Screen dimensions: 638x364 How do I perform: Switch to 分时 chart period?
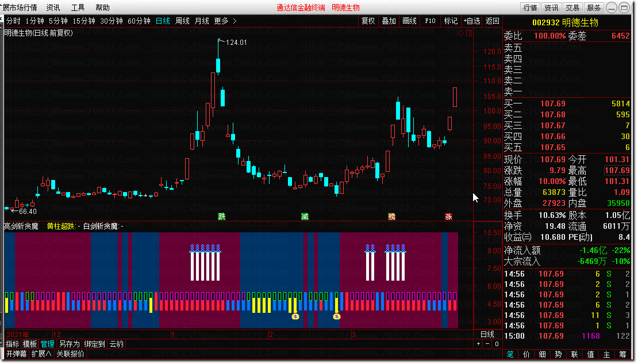13,21
